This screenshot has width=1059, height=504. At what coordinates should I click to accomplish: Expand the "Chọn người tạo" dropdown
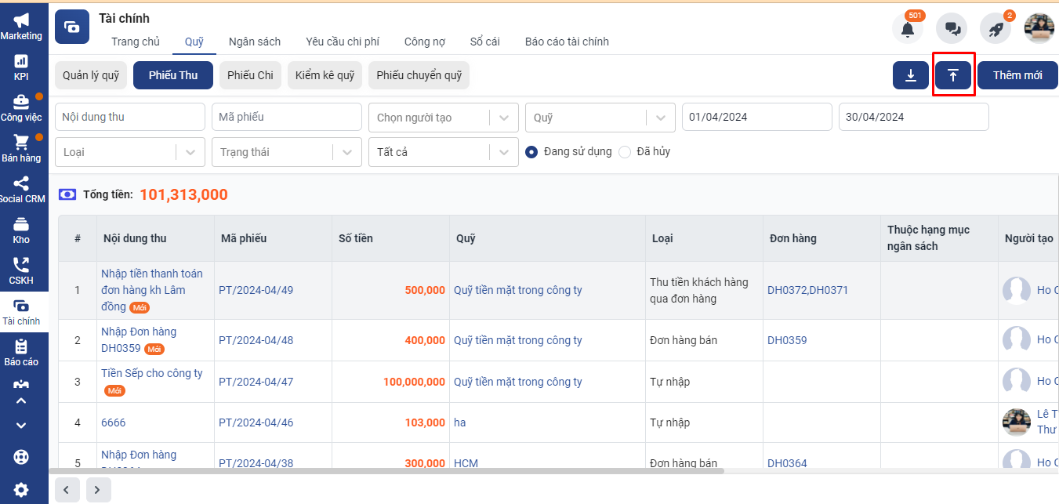tap(443, 118)
